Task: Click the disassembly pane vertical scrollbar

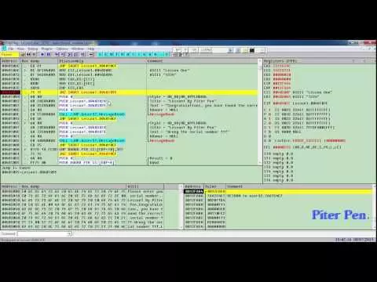Action: pyautogui.click(x=260, y=112)
